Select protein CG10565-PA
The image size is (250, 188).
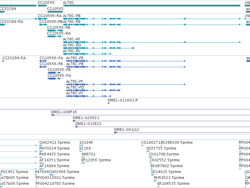[54, 79]
